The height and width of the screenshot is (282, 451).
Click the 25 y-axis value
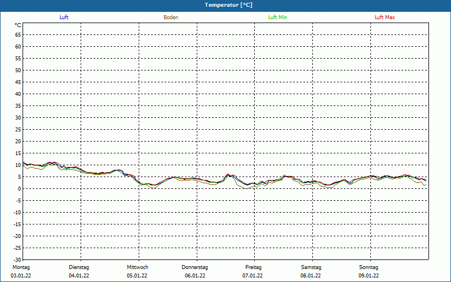click(x=18, y=130)
